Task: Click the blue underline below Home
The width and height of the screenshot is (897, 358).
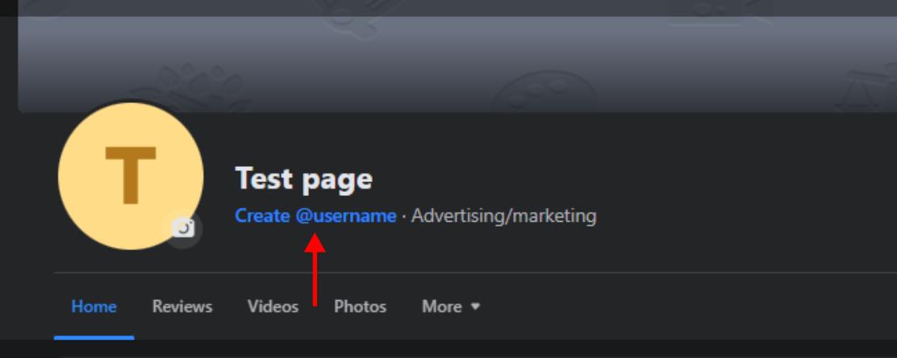Action: click(94, 337)
